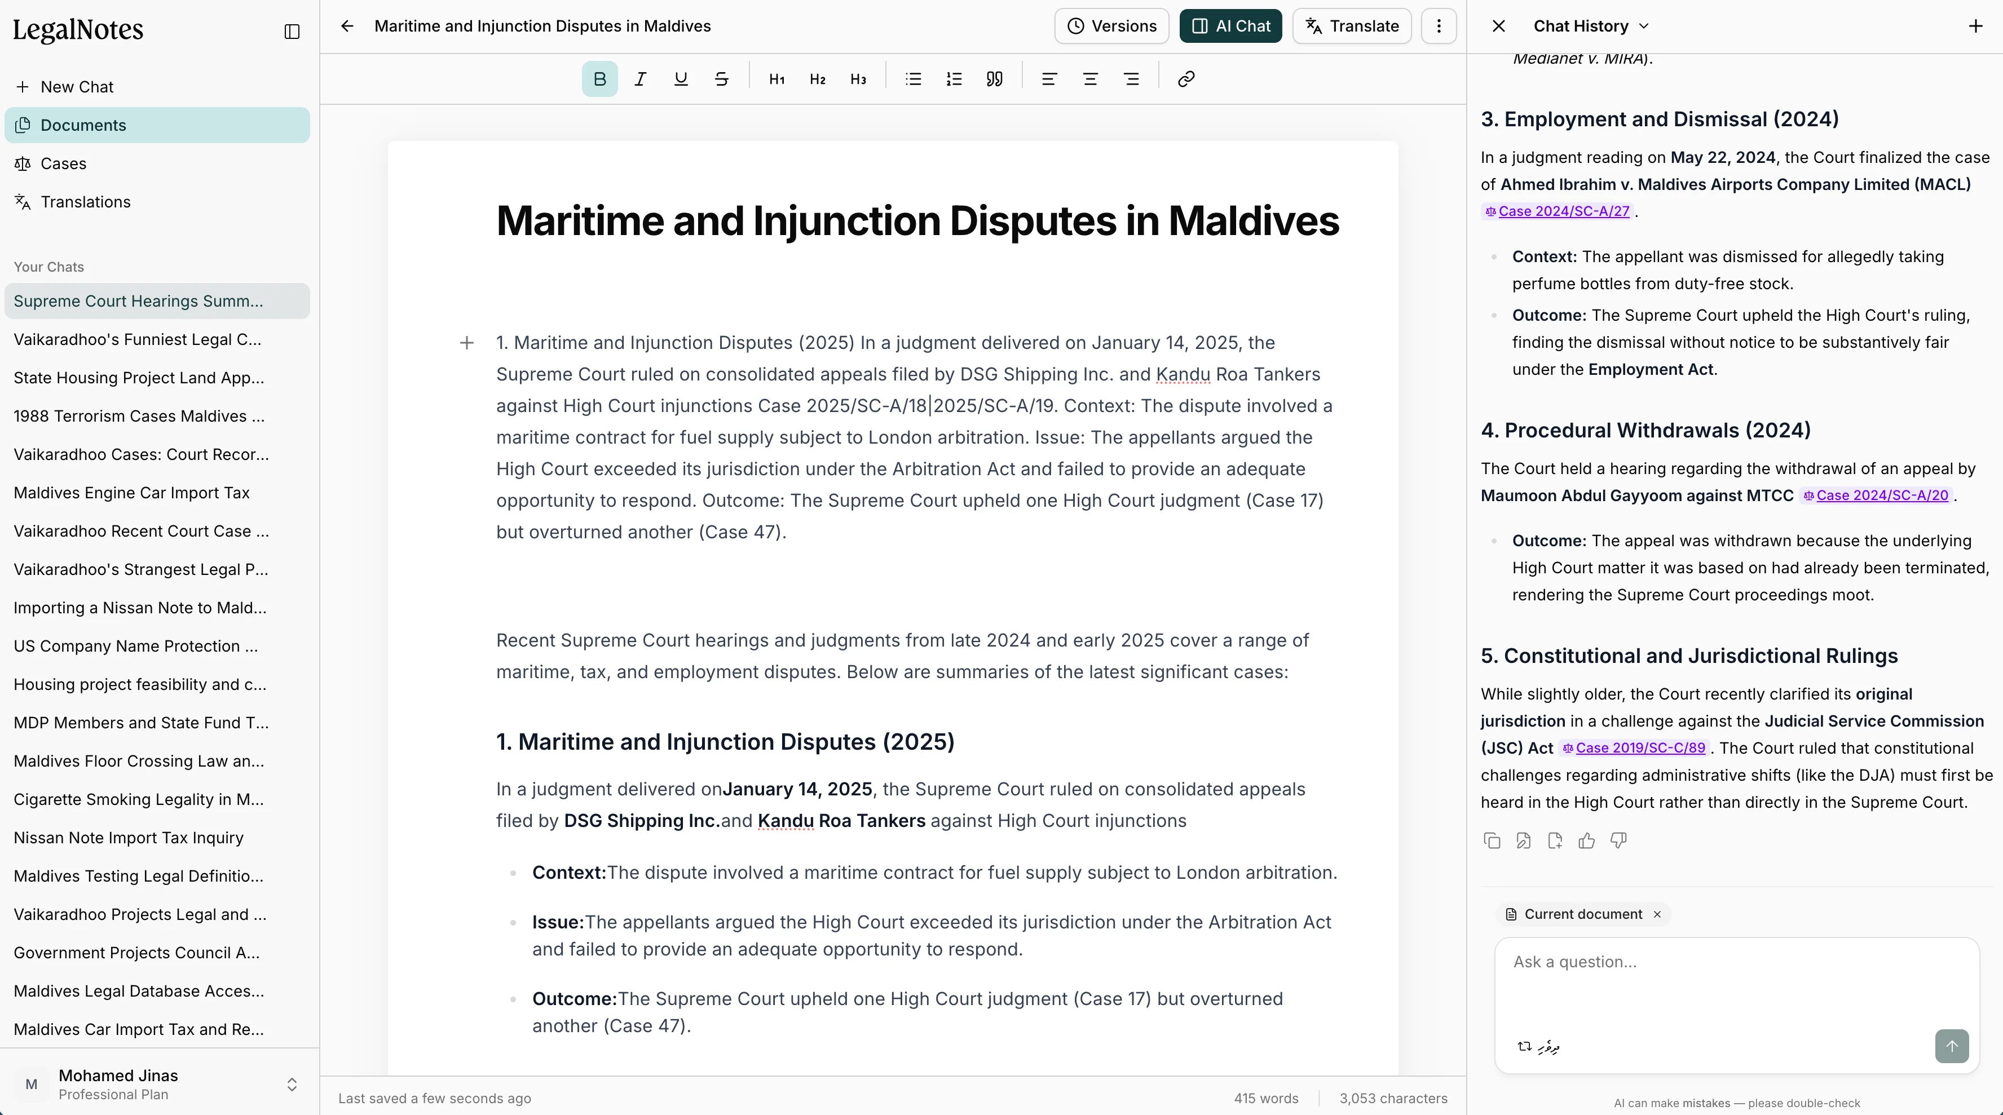Start a new chat with plus icon
This screenshot has width=2003, height=1115.
tap(1976, 26)
